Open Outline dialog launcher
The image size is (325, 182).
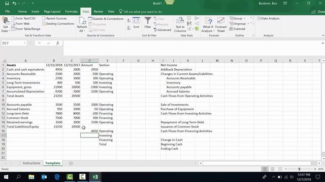pos(253,35)
